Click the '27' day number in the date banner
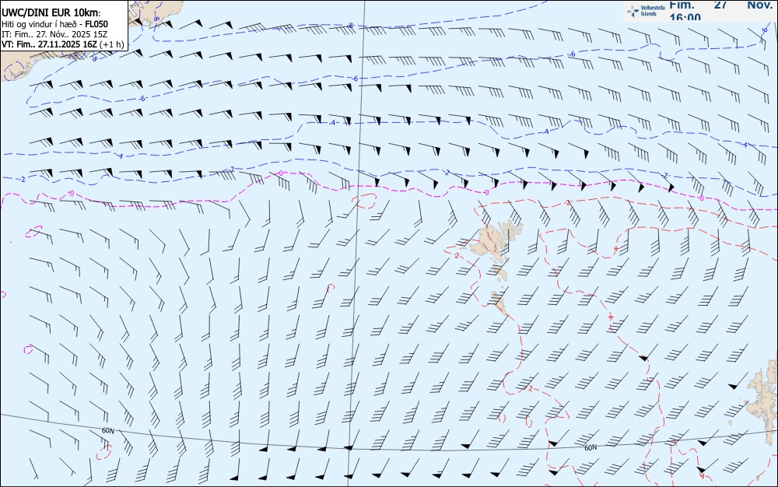Viewport: 778px width, 487px height. tap(721, 5)
